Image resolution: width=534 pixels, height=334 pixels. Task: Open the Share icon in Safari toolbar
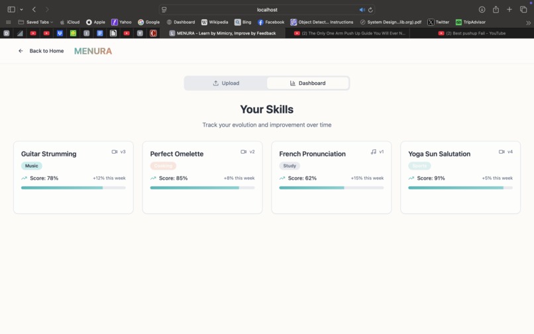coord(496,9)
